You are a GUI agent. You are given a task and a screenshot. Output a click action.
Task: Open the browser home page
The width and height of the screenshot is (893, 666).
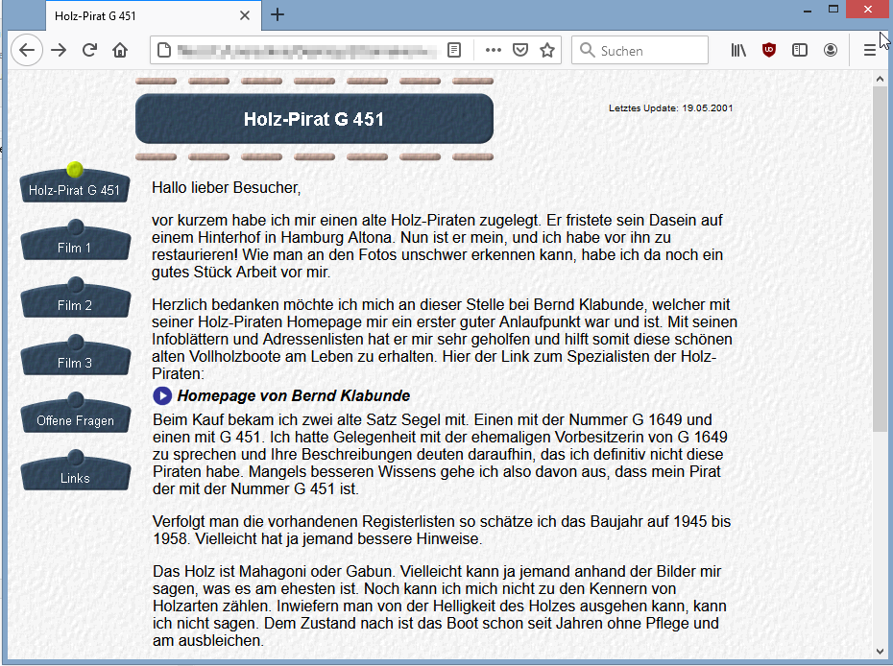120,50
